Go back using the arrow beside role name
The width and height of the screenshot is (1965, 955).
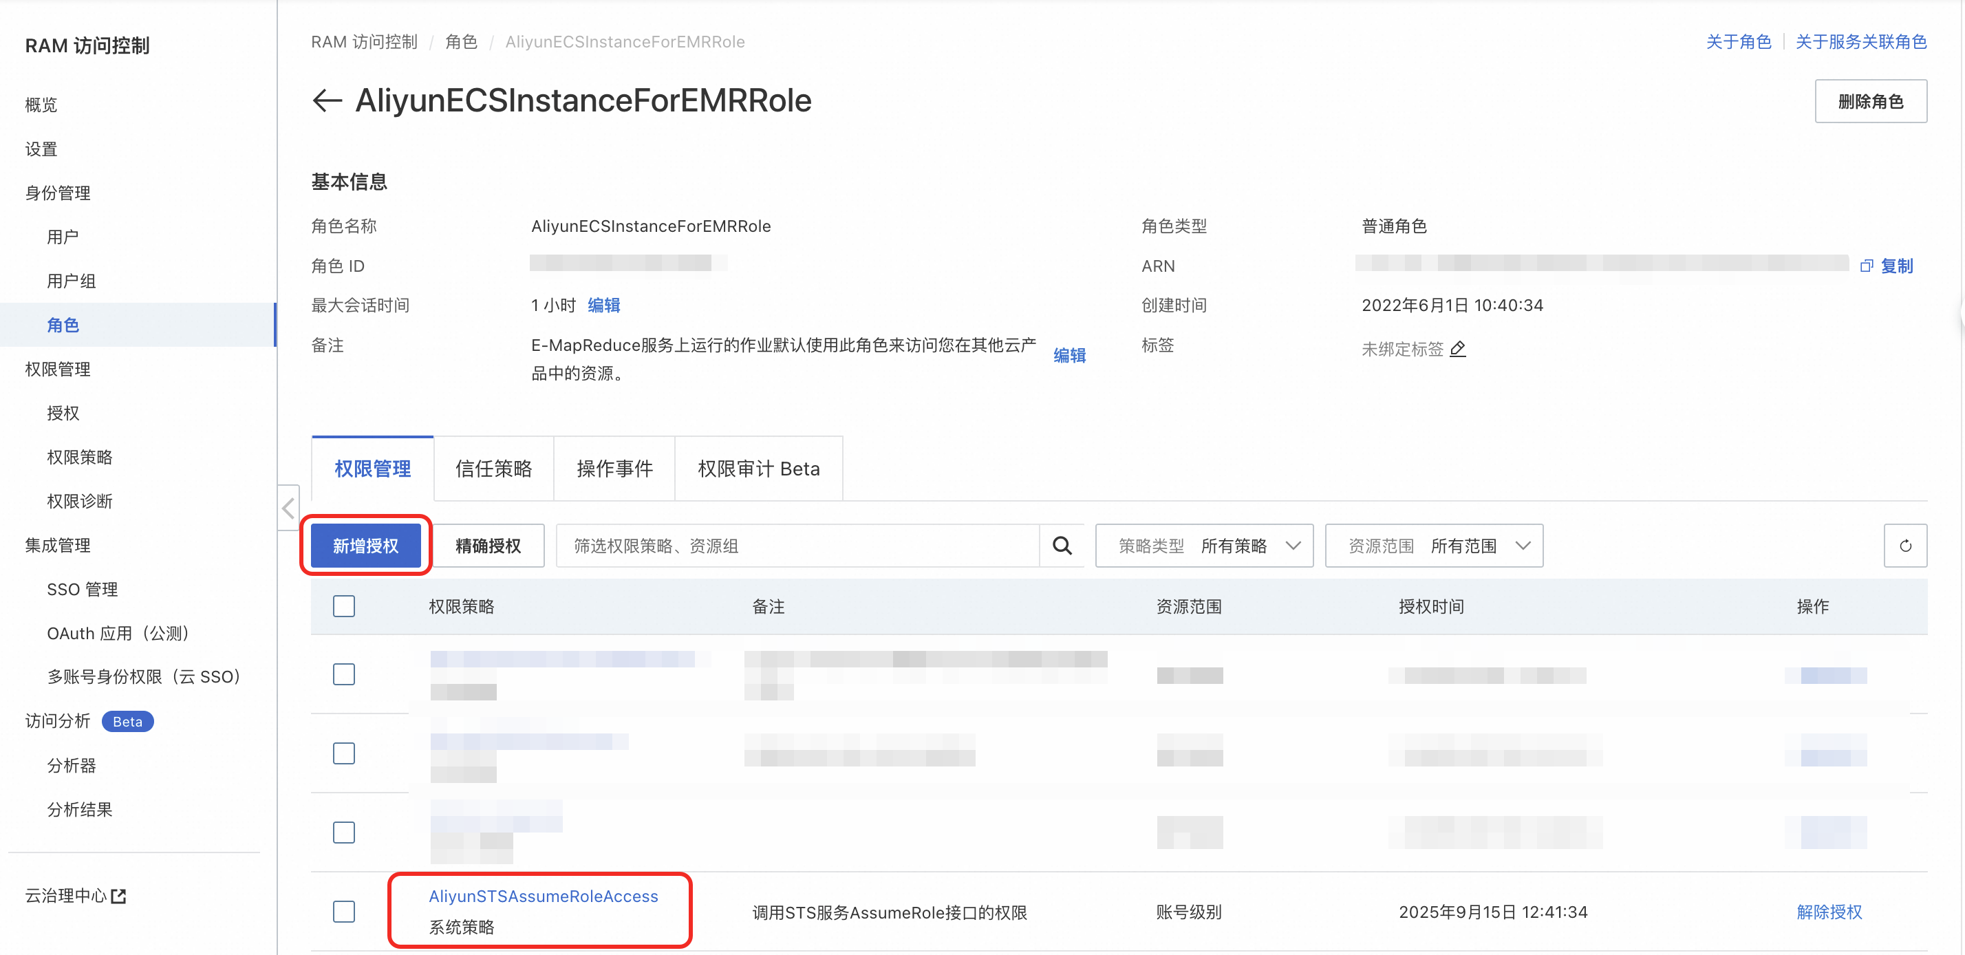coord(327,100)
